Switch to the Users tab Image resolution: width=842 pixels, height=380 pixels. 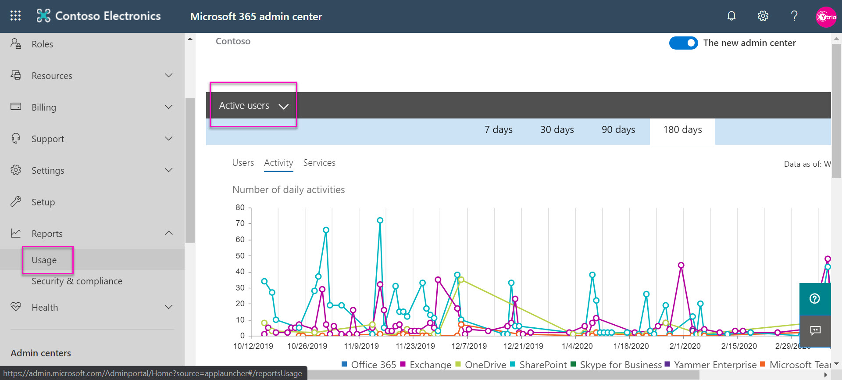point(243,163)
